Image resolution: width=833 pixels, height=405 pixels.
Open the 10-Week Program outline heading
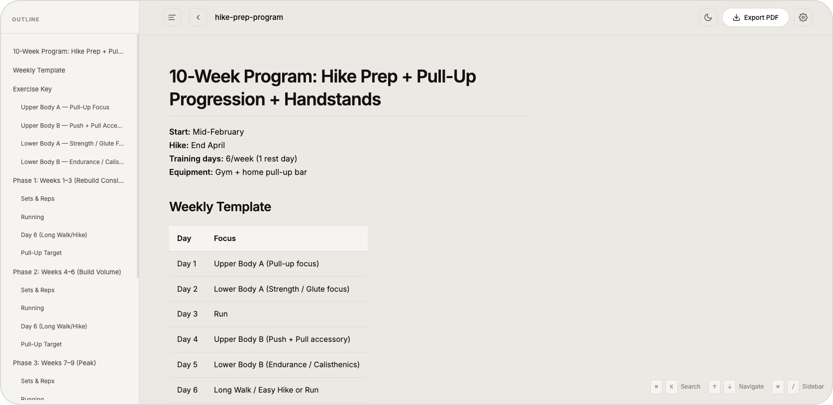pos(68,51)
